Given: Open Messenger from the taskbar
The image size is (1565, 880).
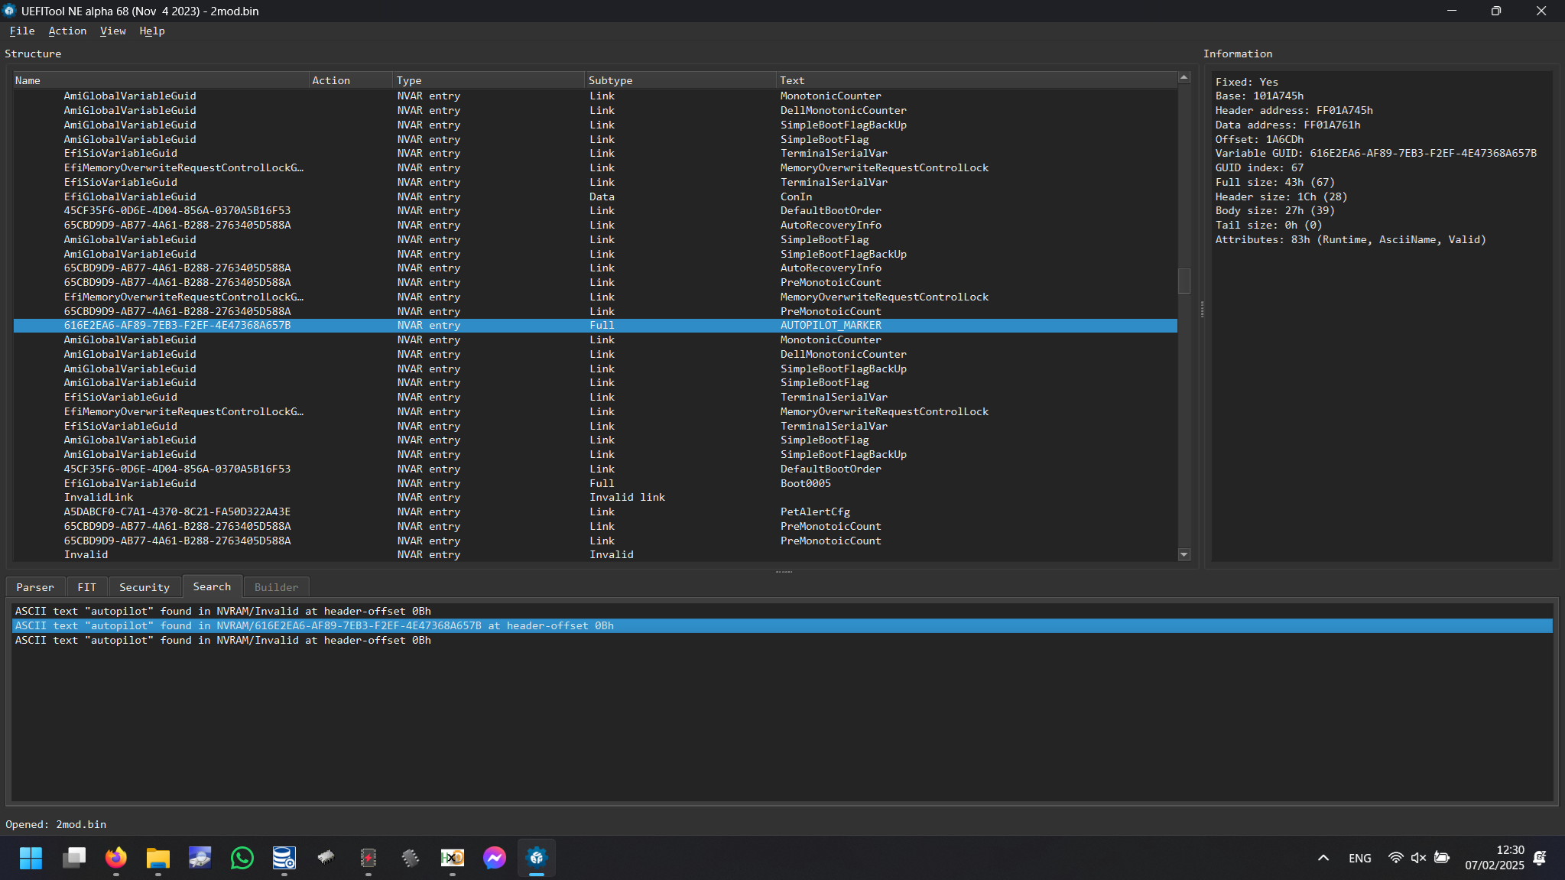Looking at the screenshot, I should [494, 858].
